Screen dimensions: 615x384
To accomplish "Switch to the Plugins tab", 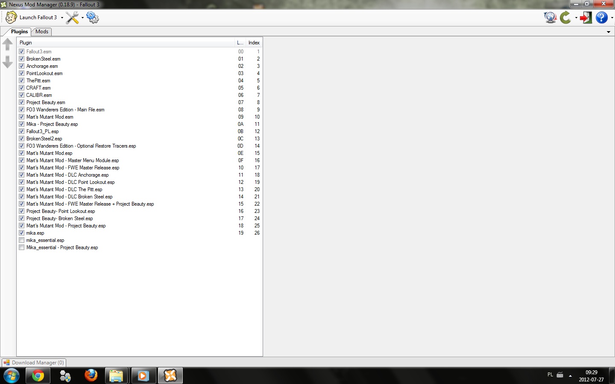I will (x=19, y=32).
